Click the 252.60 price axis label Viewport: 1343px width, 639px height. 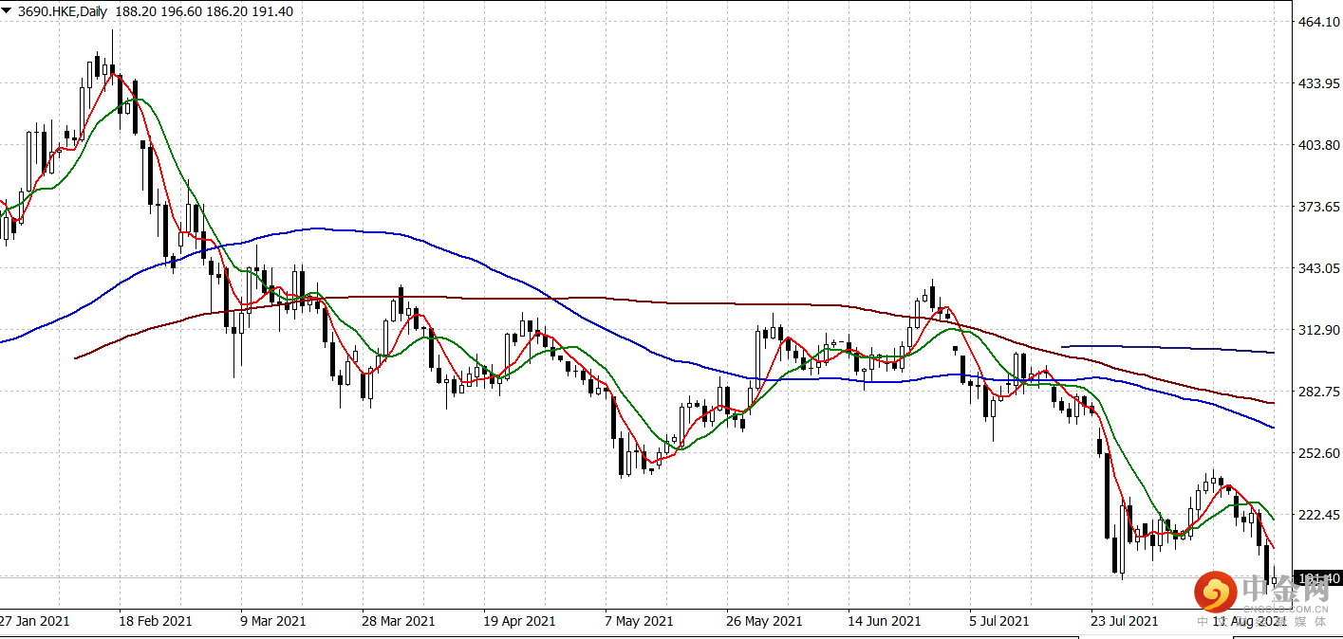[1318, 453]
